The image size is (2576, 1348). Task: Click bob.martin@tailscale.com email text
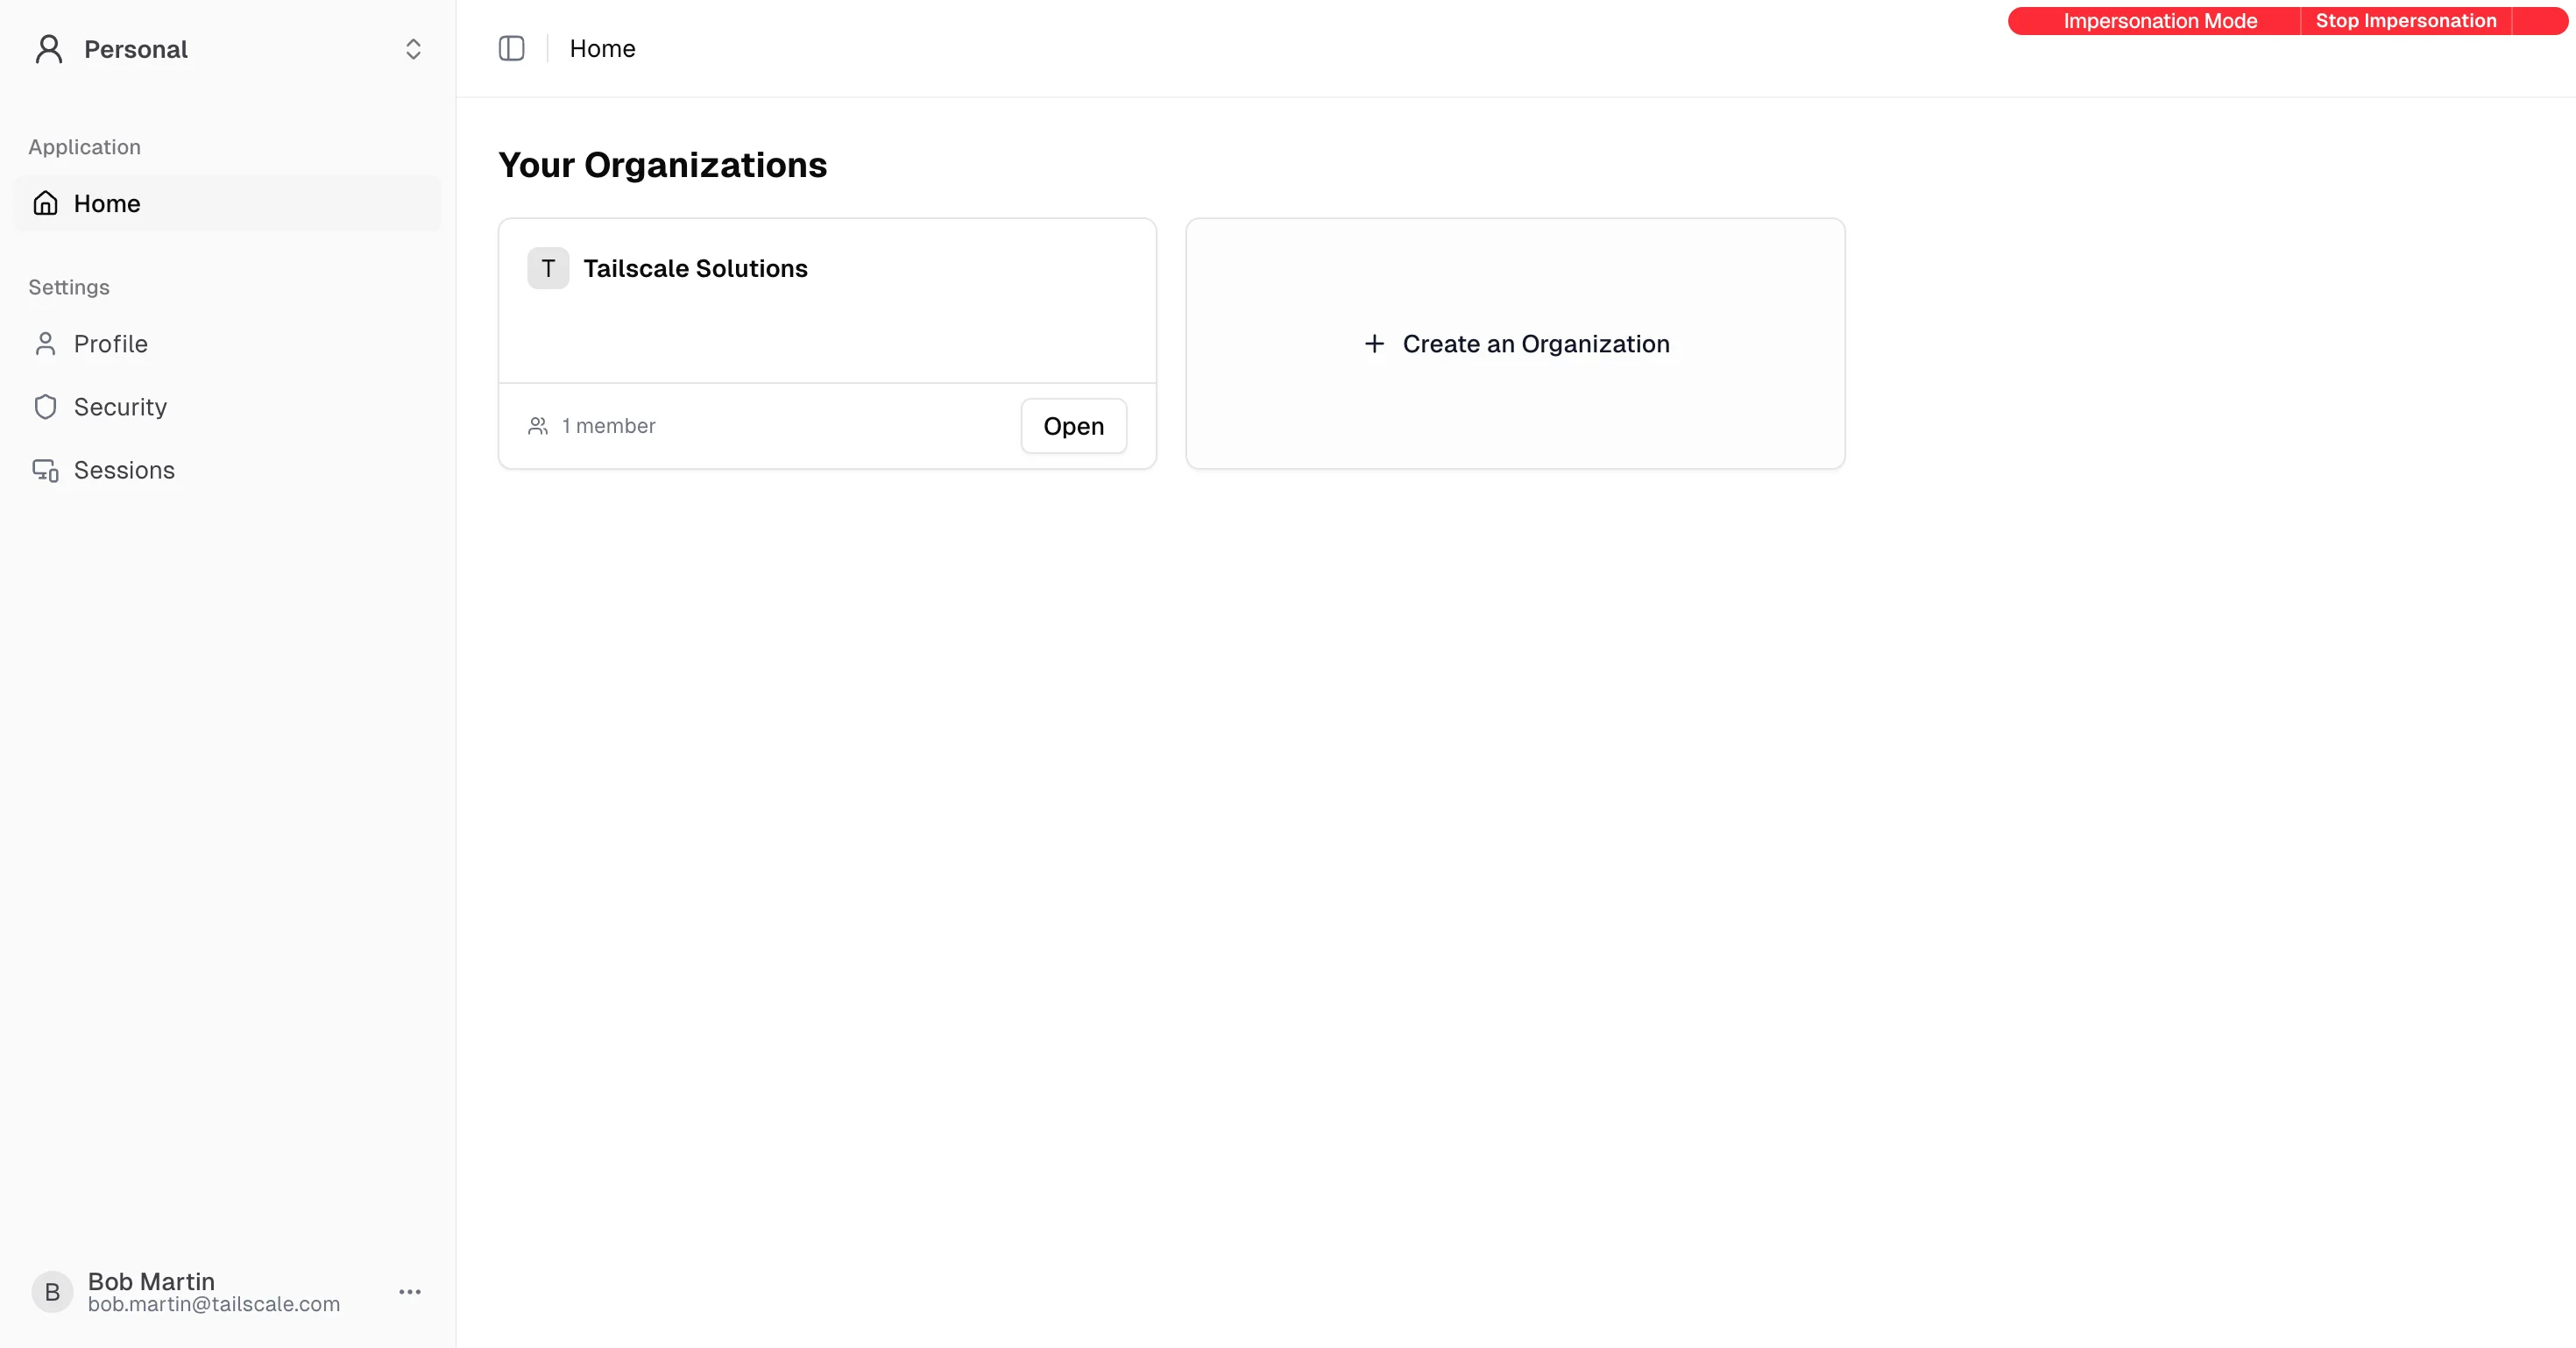pos(214,1304)
